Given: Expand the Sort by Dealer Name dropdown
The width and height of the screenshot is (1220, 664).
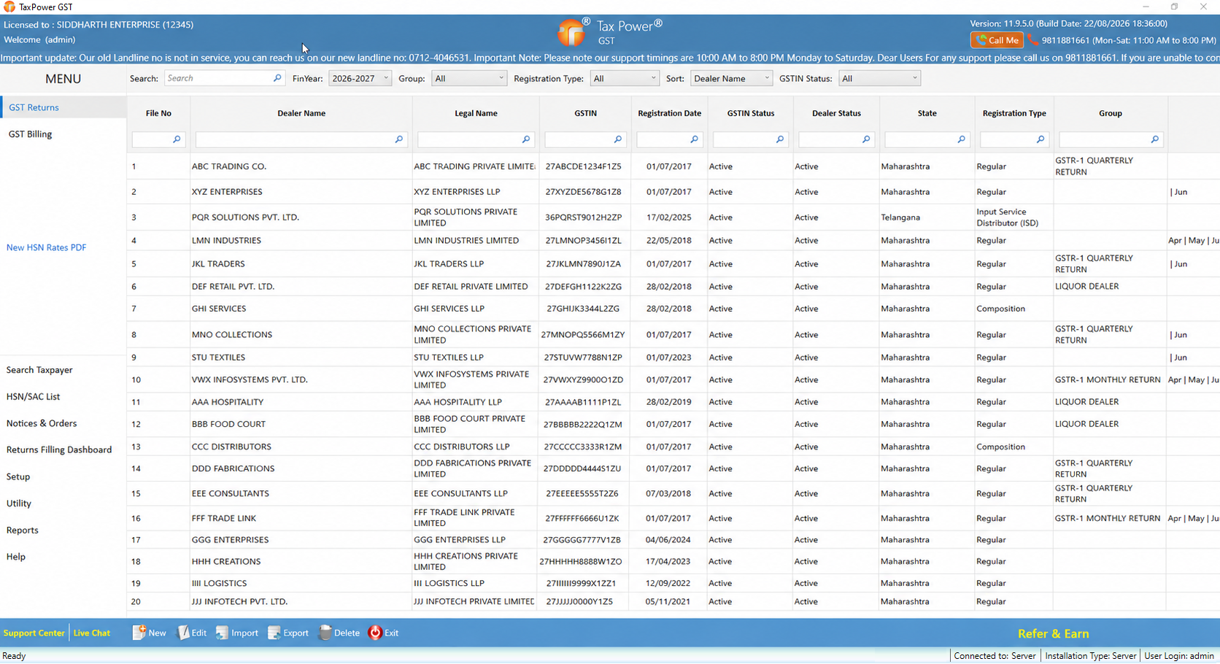Looking at the screenshot, I should [731, 78].
